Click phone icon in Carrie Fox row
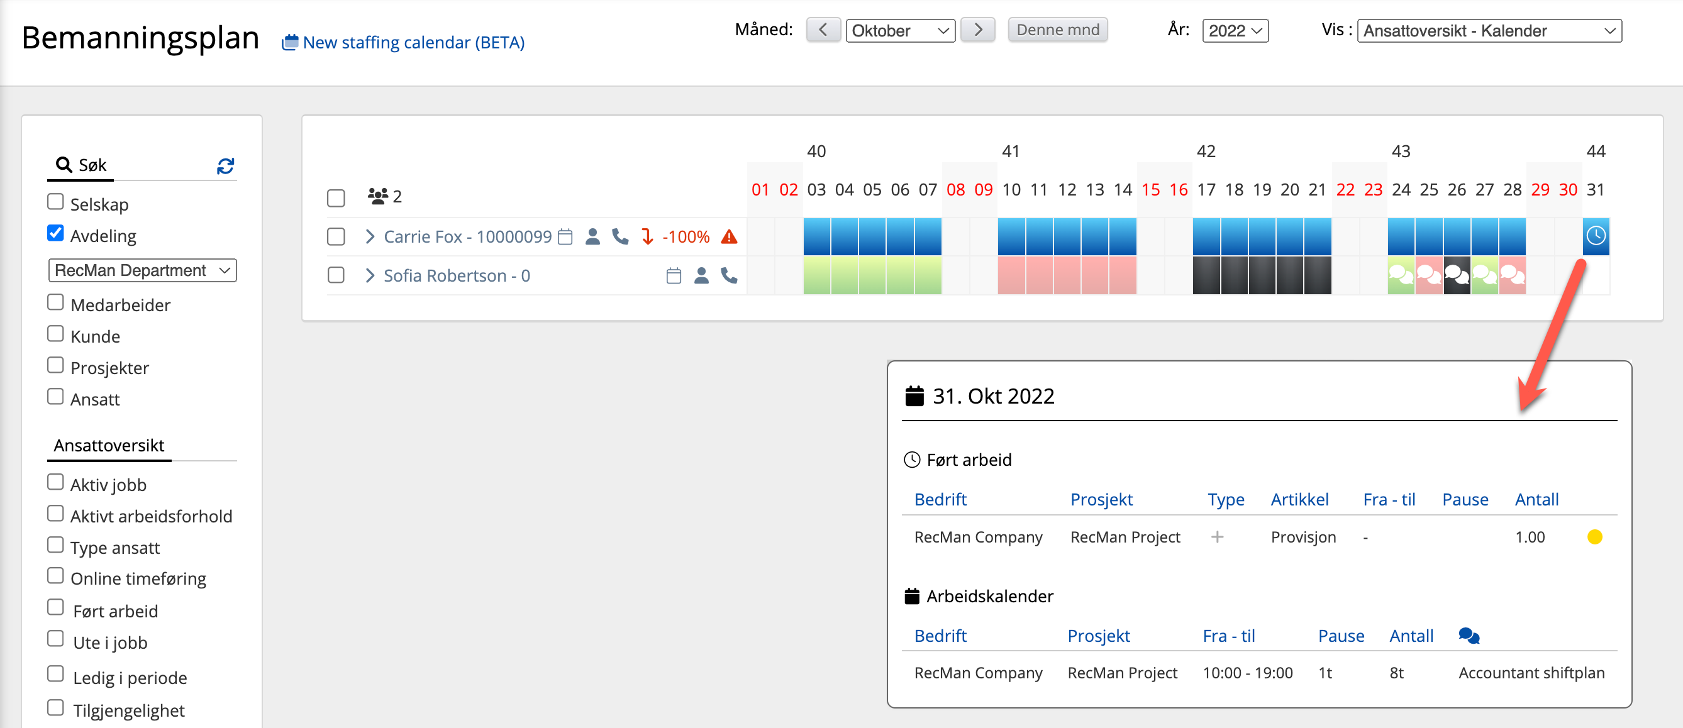 click(620, 236)
